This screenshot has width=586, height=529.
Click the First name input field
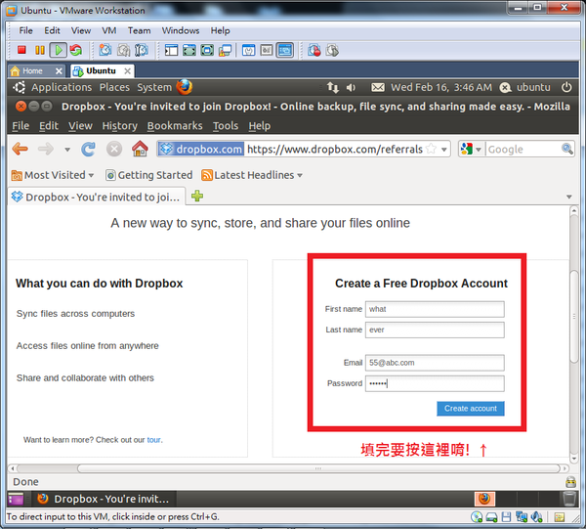click(x=435, y=309)
